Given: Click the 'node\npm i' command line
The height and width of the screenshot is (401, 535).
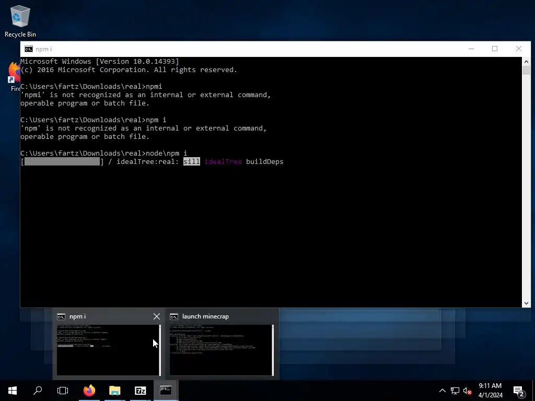Looking at the screenshot, I should (104, 153).
